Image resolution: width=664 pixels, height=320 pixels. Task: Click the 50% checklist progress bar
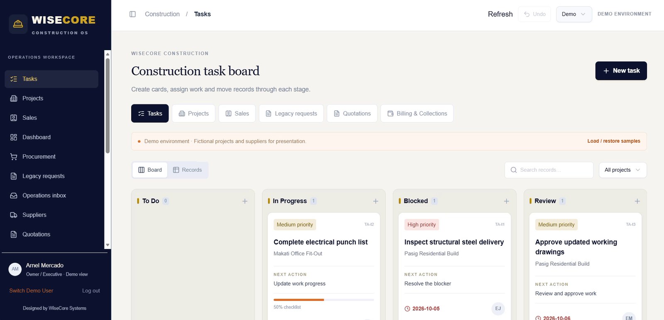click(324, 300)
